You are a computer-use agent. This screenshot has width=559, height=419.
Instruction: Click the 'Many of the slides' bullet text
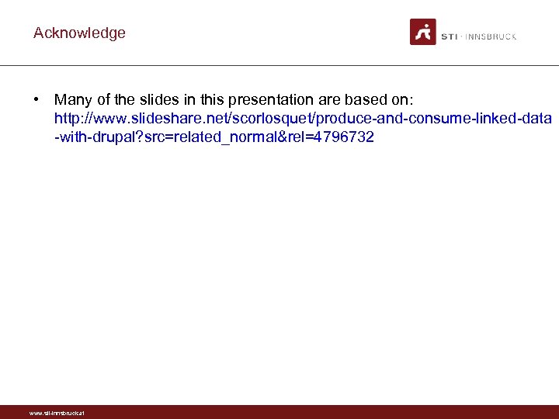(234, 99)
